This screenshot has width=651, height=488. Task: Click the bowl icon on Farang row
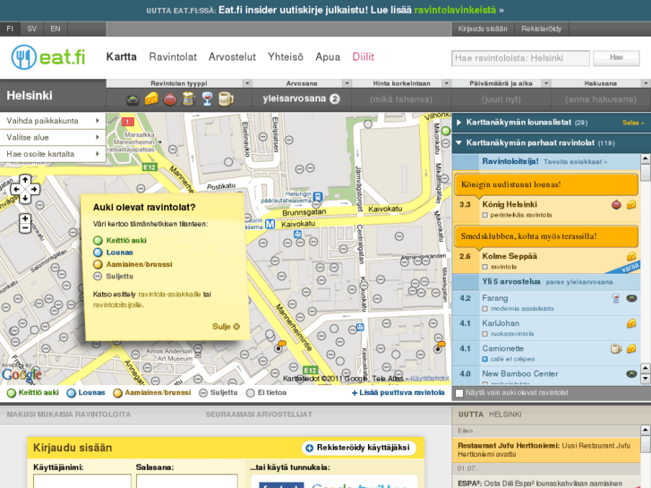pos(631,298)
